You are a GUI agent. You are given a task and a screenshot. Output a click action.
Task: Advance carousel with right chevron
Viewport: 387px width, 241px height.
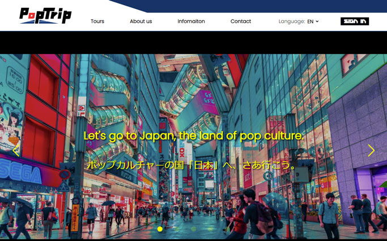(371, 151)
